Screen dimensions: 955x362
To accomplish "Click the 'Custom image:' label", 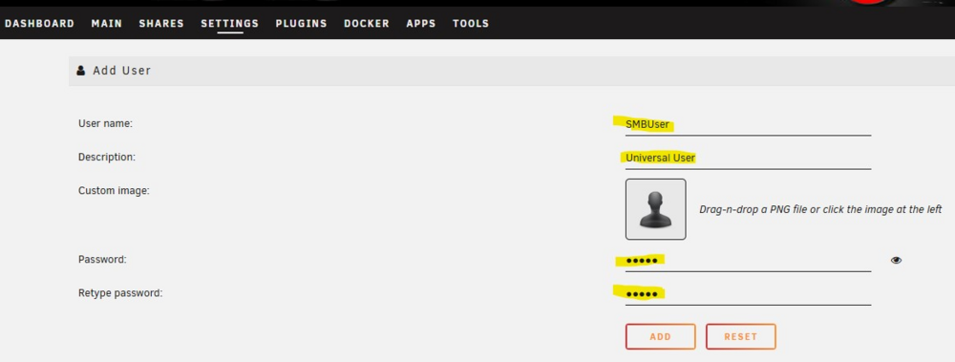I will point(114,191).
